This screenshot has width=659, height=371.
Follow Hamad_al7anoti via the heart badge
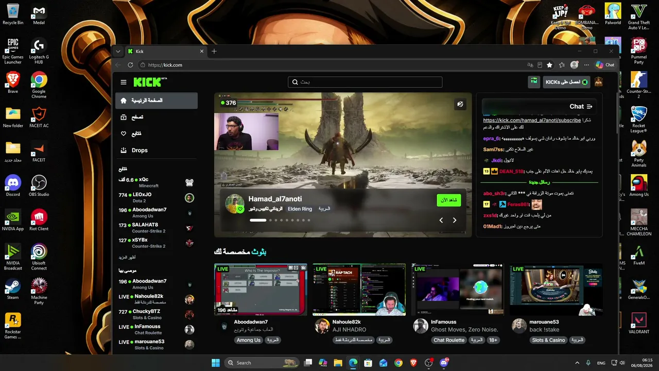coord(240,209)
